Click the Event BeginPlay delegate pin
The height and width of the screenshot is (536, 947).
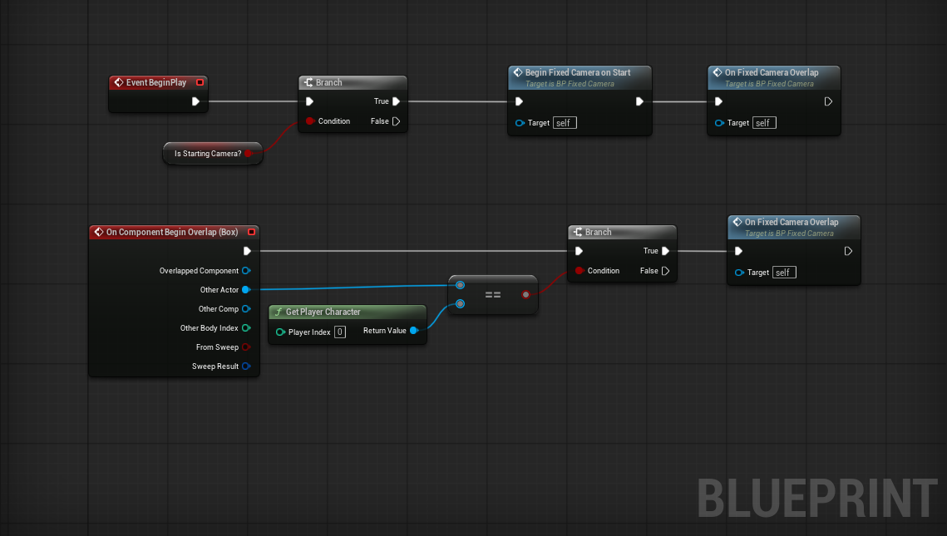[x=200, y=82]
